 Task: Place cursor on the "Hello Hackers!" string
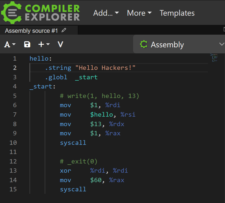[x=105, y=68]
